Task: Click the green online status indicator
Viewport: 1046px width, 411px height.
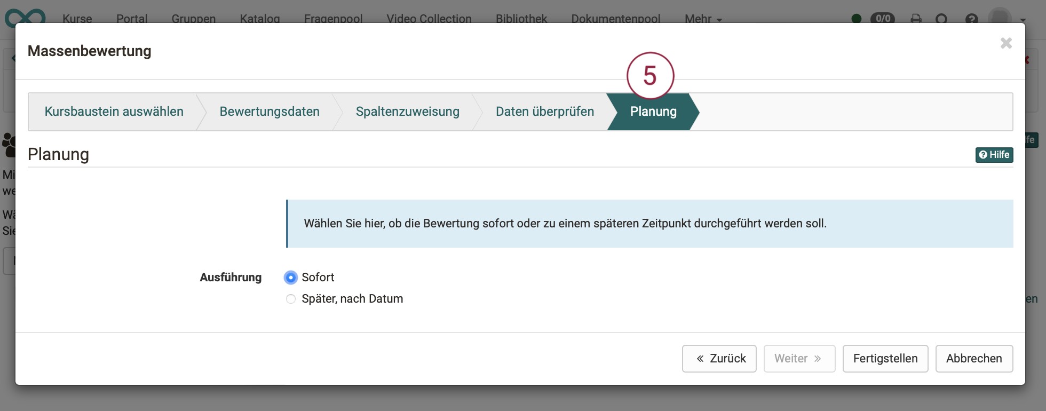Action: click(x=857, y=19)
